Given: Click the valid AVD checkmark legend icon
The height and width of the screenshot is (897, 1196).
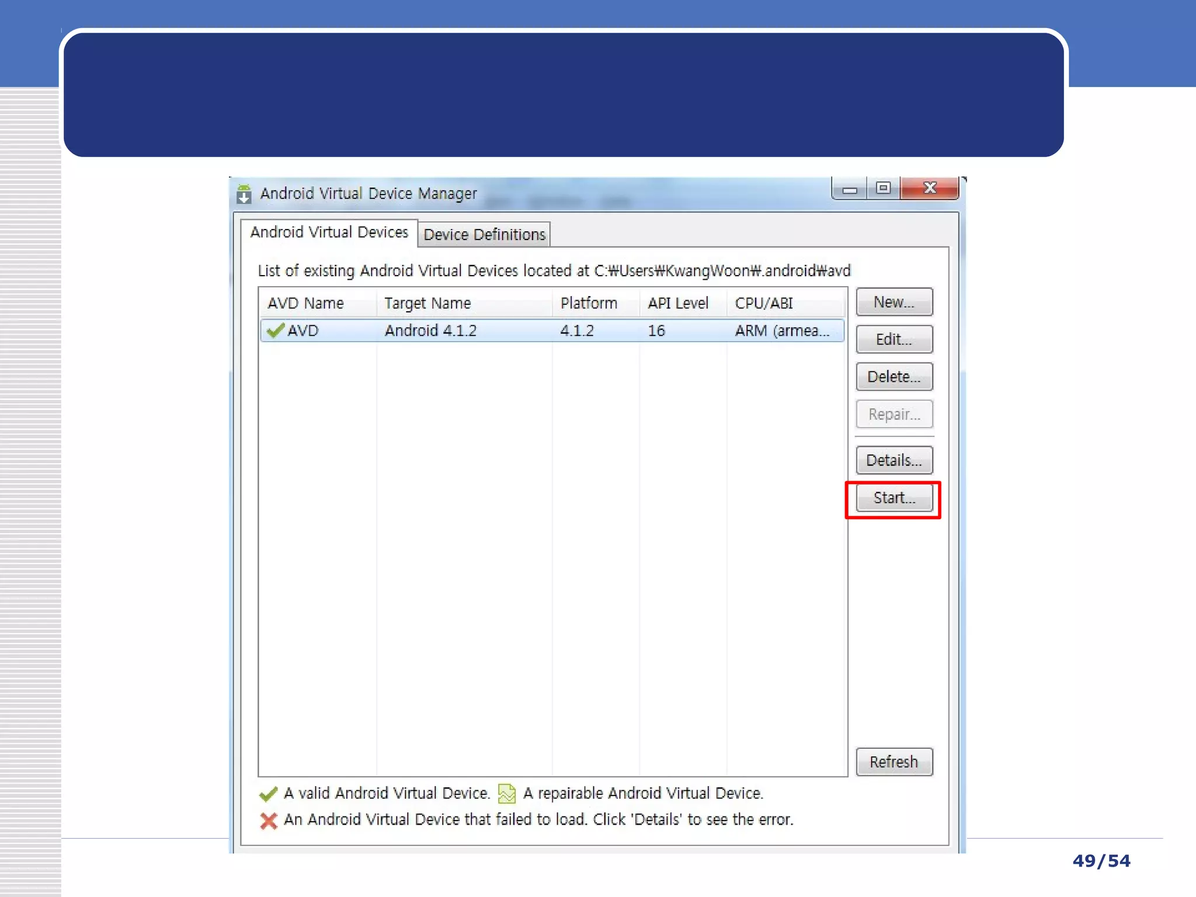Looking at the screenshot, I should pyautogui.click(x=268, y=794).
